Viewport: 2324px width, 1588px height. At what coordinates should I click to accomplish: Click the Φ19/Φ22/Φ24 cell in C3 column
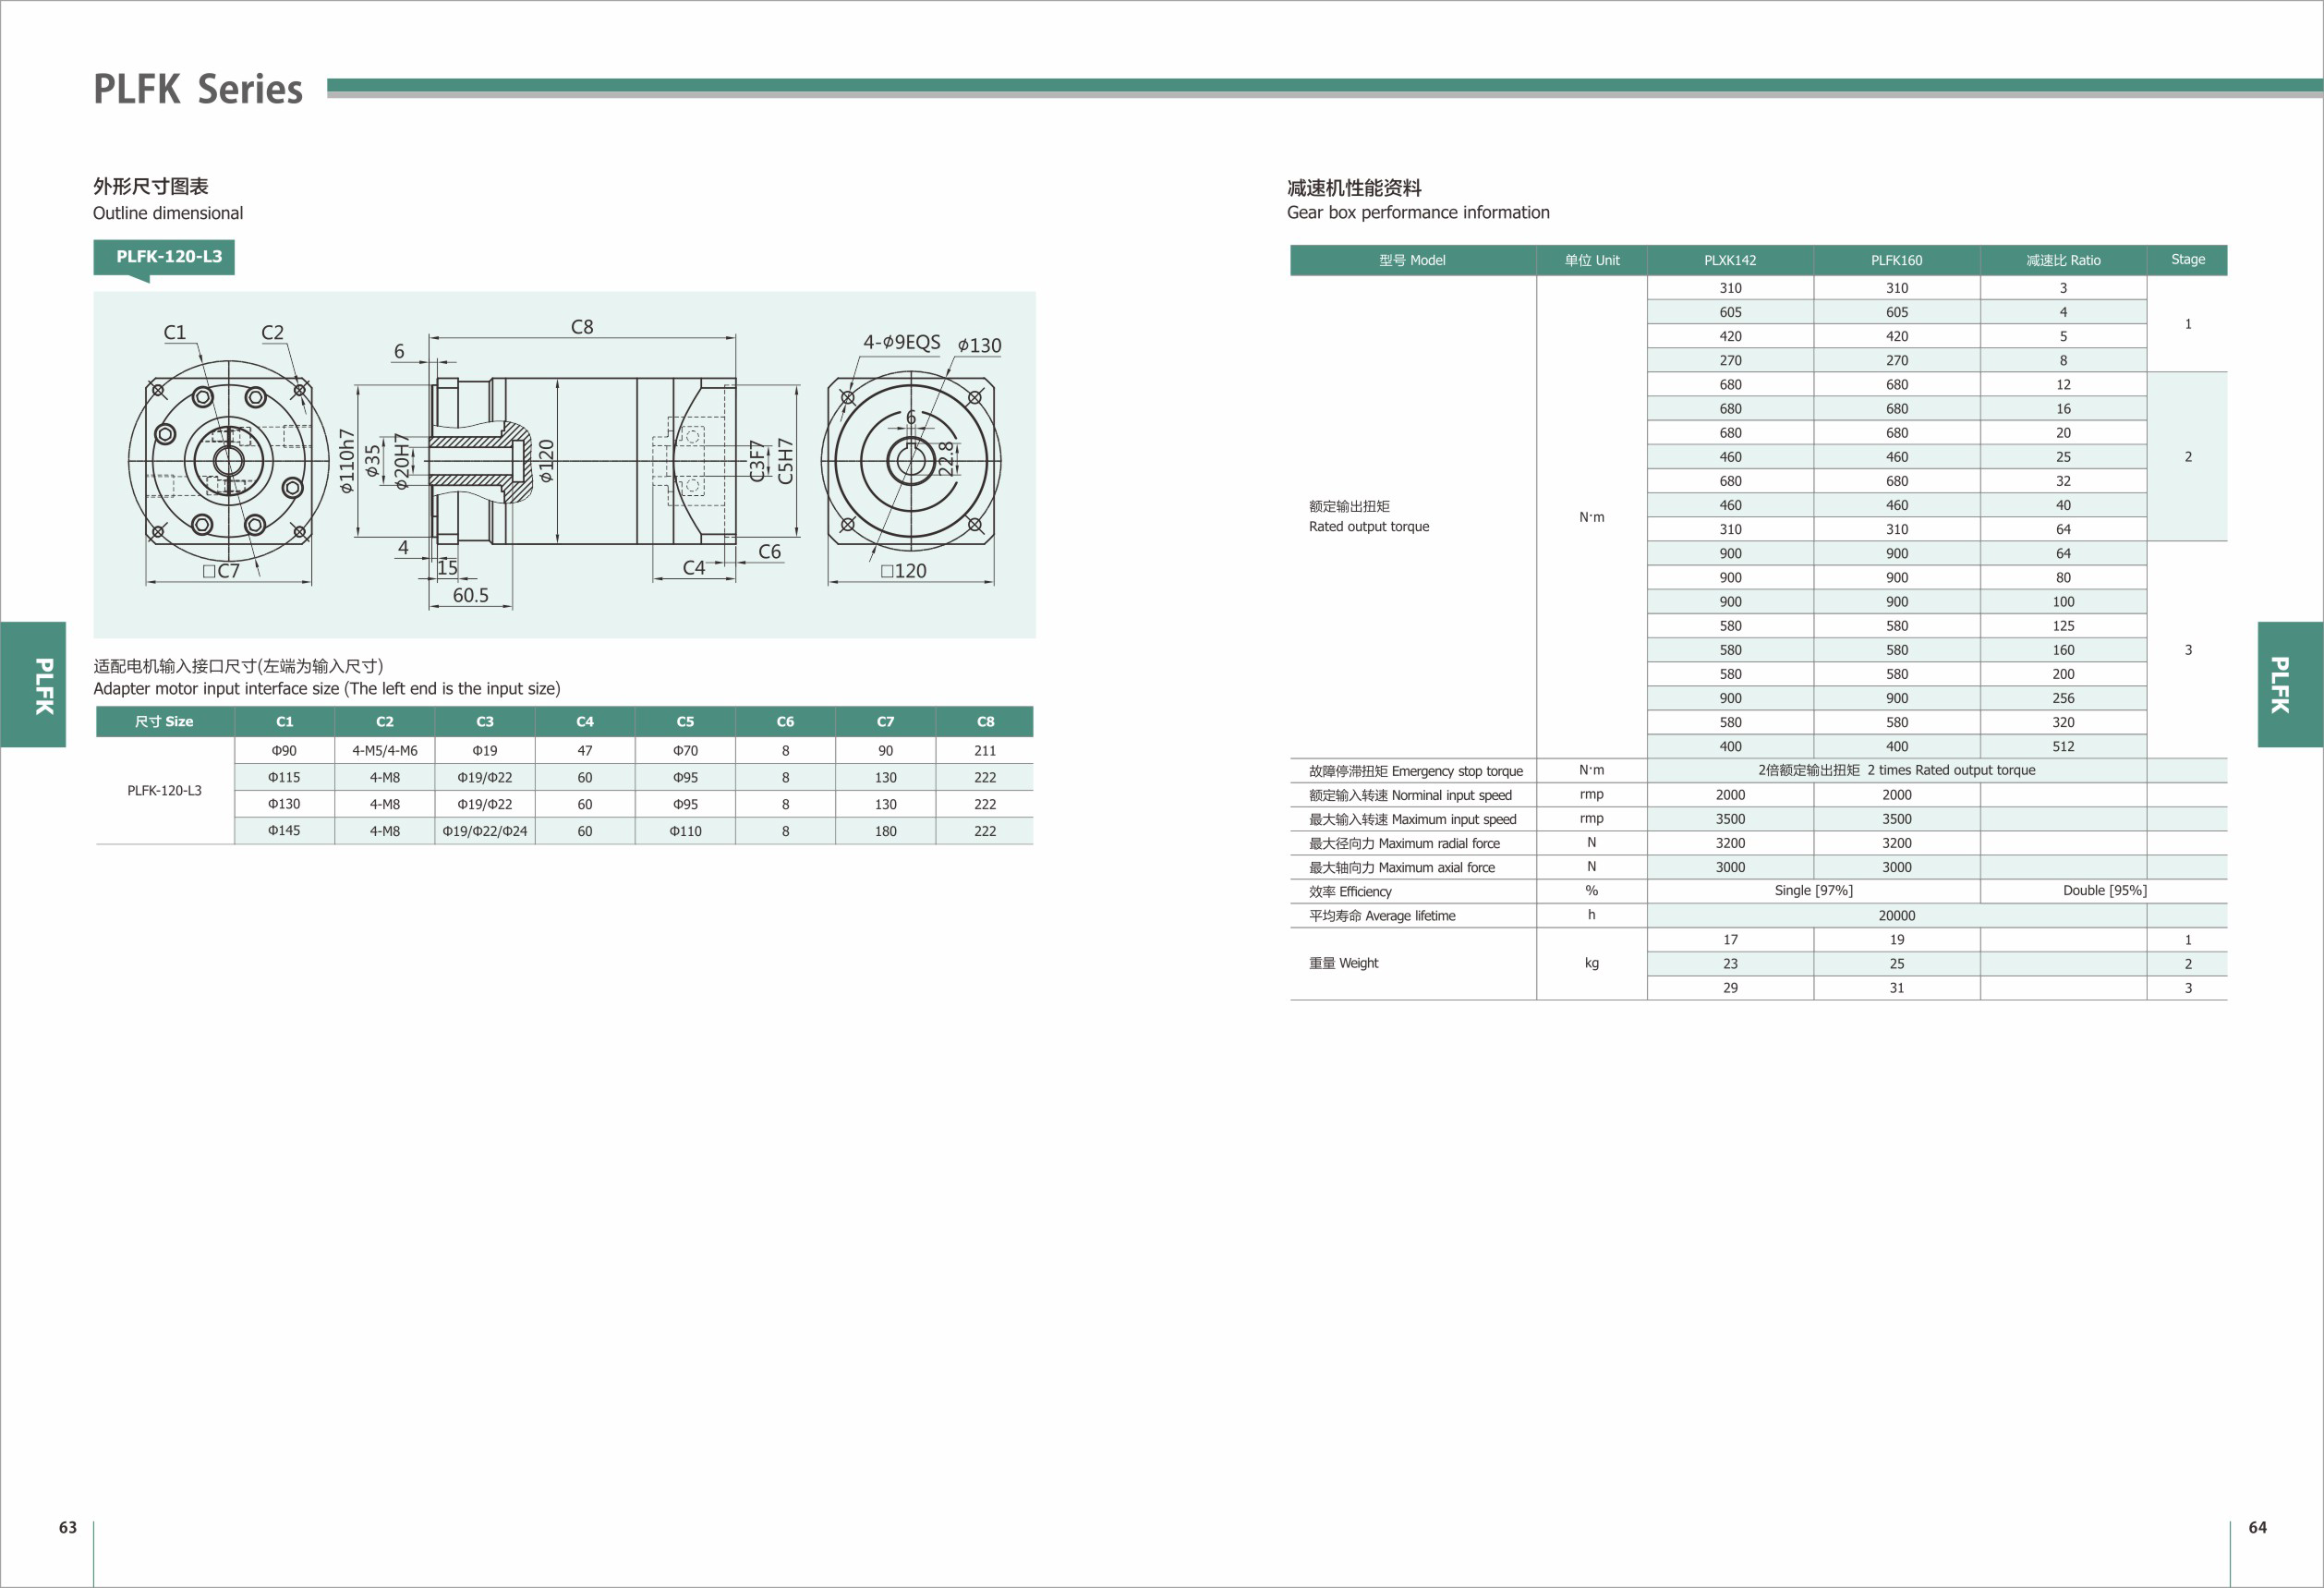[485, 831]
